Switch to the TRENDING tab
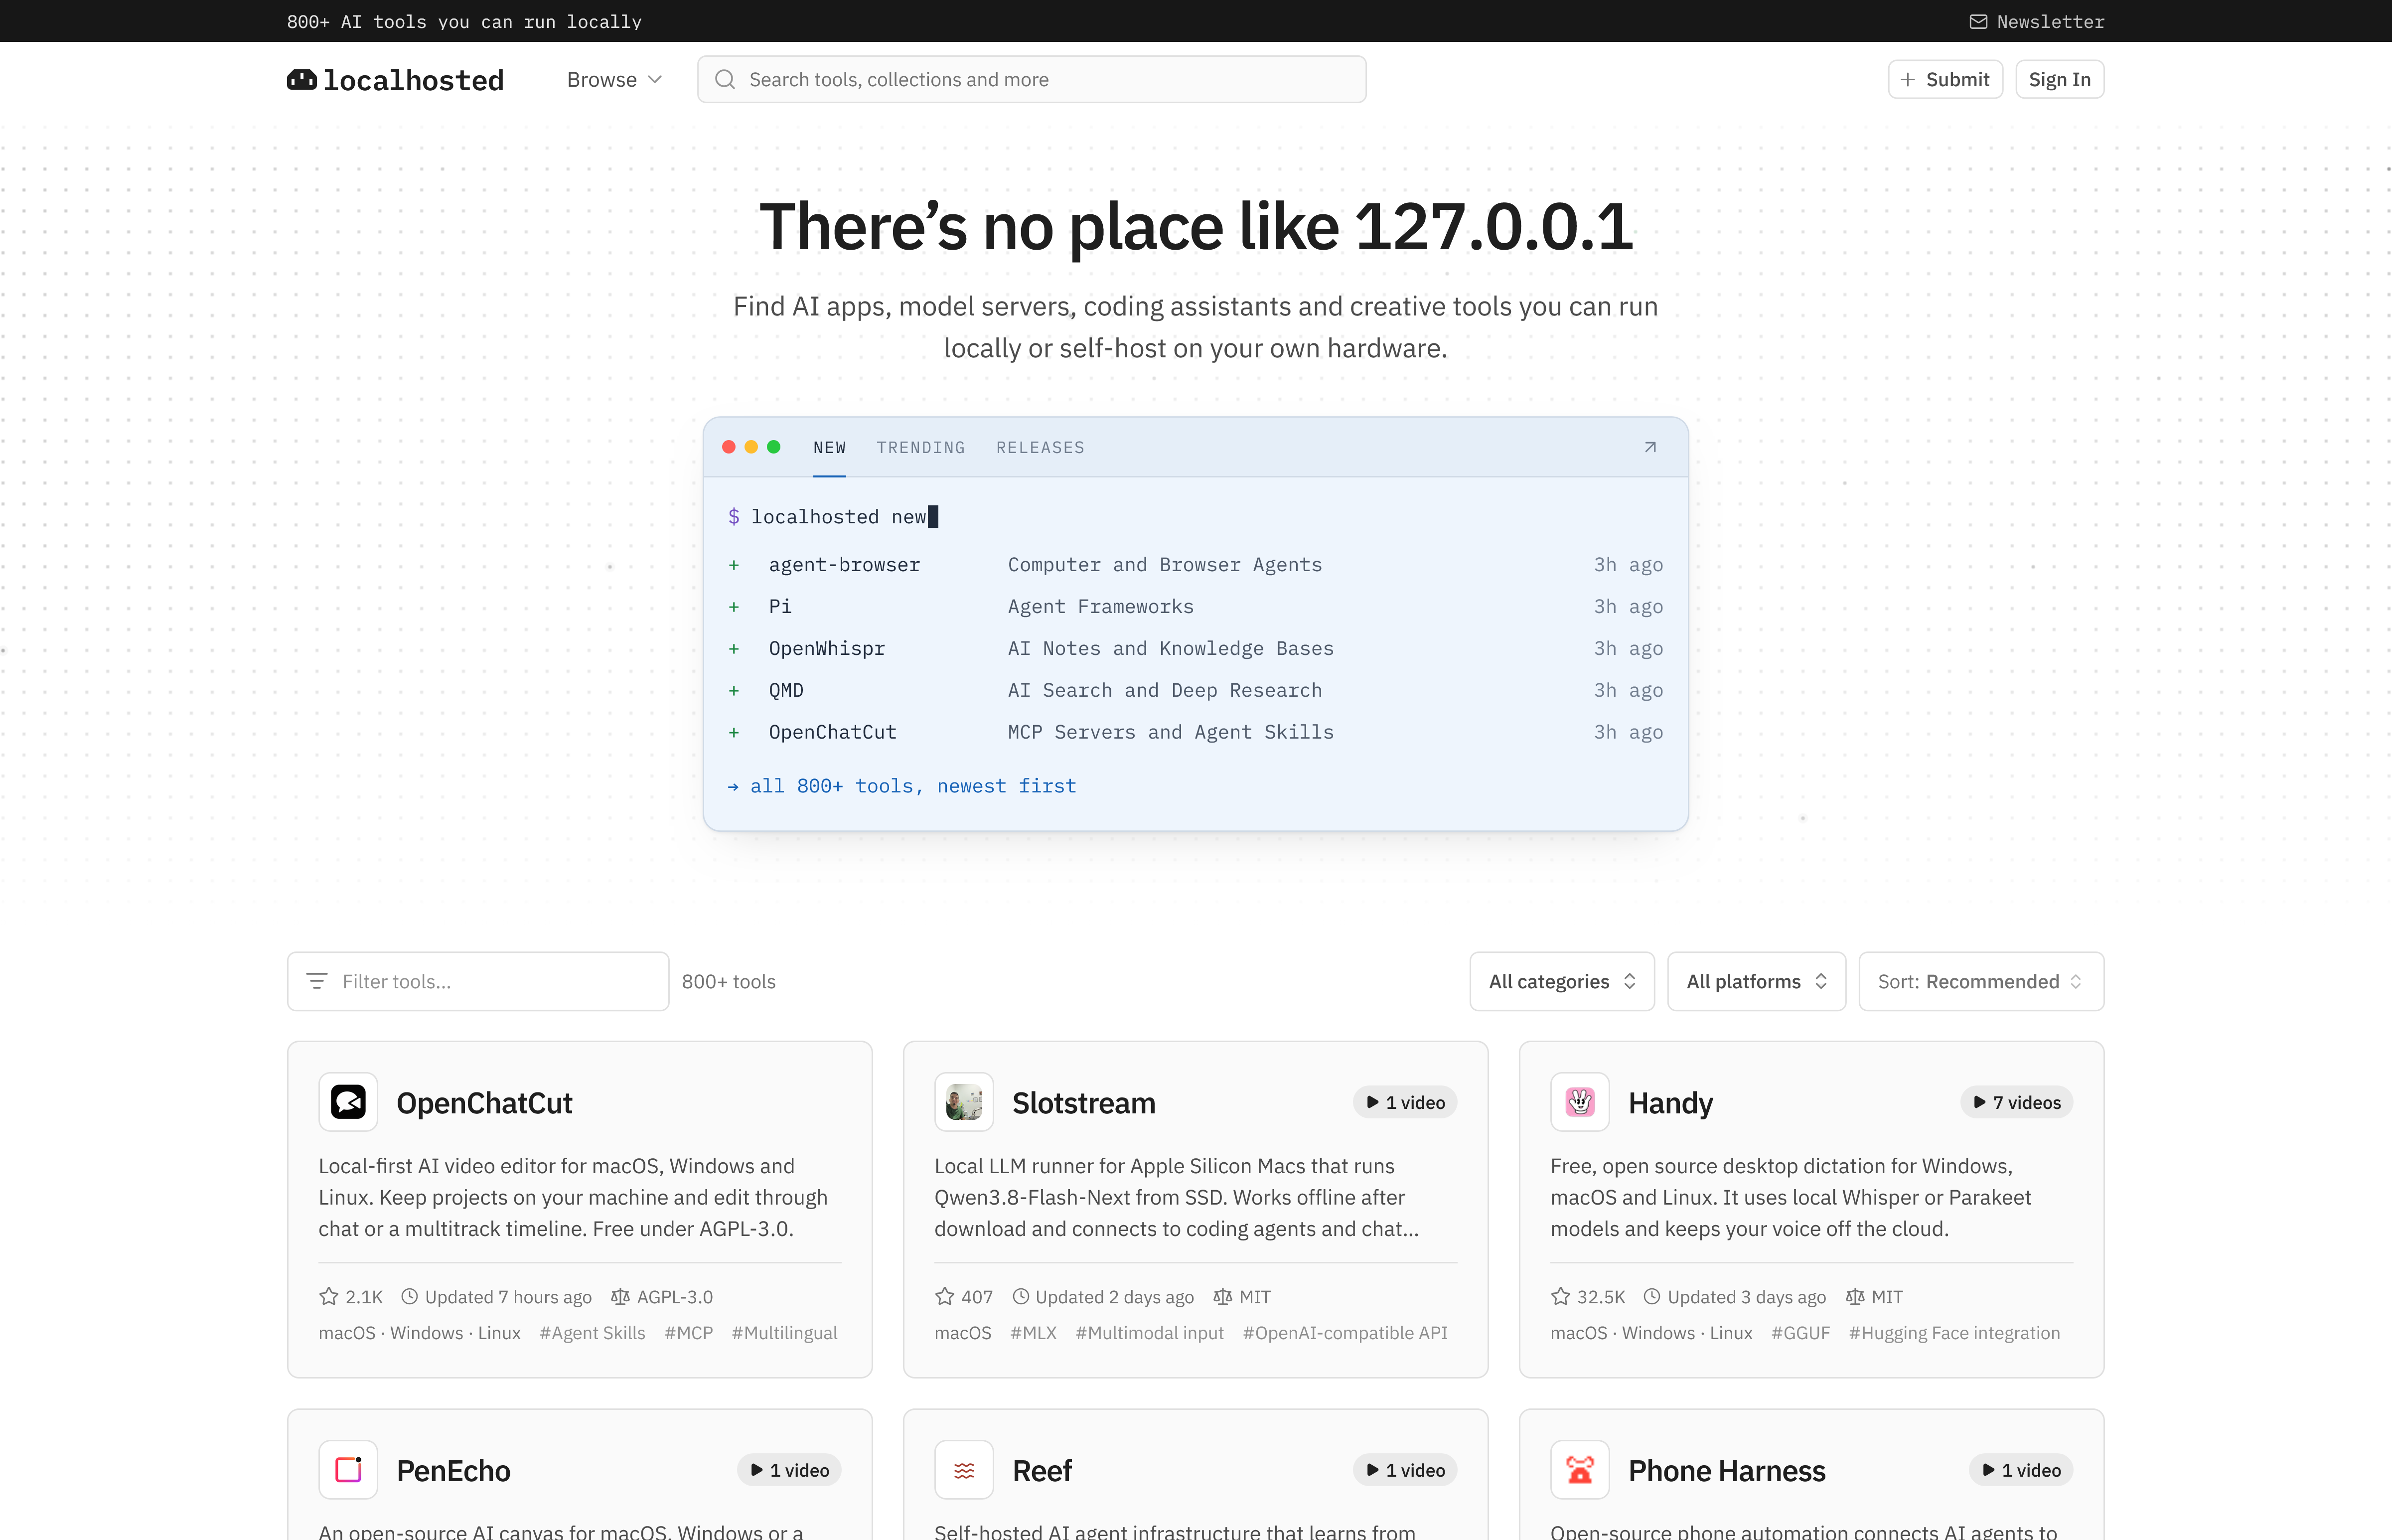This screenshot has width=2392, height=1540. pos(920,447)
